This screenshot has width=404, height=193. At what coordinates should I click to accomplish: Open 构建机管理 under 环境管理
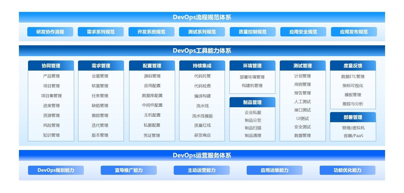[x=252, y=86]
